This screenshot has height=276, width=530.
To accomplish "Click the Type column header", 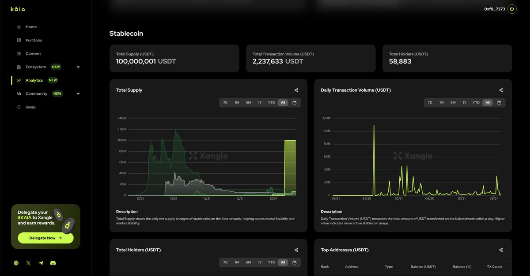I will point(389,267).
